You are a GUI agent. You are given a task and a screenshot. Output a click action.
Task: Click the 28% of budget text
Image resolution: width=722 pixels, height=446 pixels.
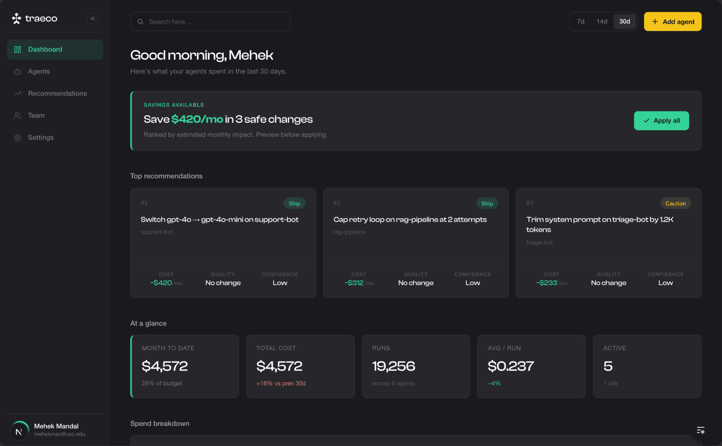point(162,384)
